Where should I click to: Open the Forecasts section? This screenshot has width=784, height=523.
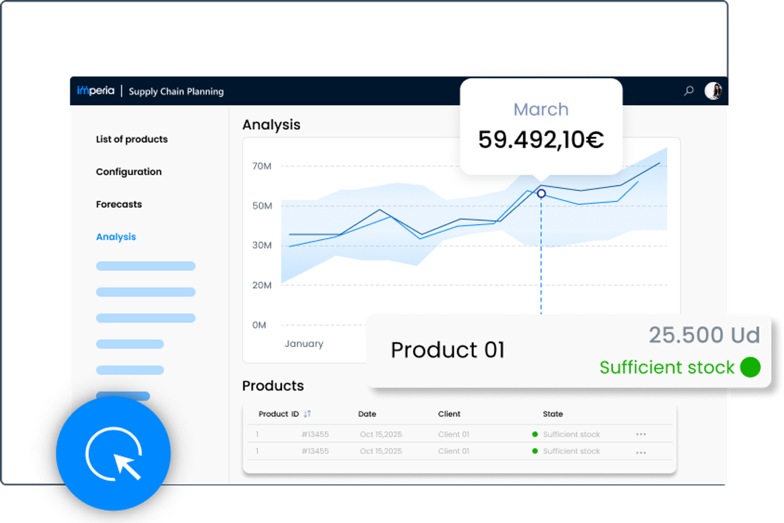tap(119, 205)
